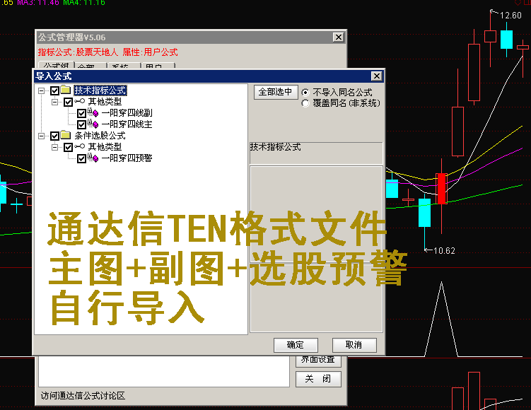Click the solid red candlestick on the chart
This screenshot has width=531, height=410.
(x=442, y=189)
